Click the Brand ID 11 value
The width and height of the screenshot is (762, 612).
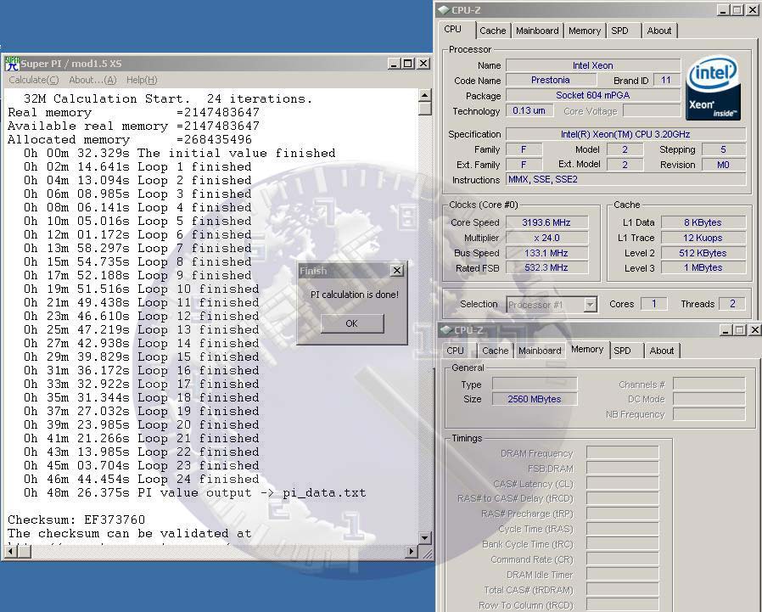666,80
